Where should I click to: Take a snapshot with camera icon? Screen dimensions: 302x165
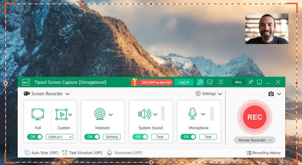(271, 94)
